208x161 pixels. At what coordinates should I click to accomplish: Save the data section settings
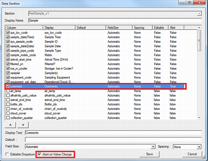point(149,154)
